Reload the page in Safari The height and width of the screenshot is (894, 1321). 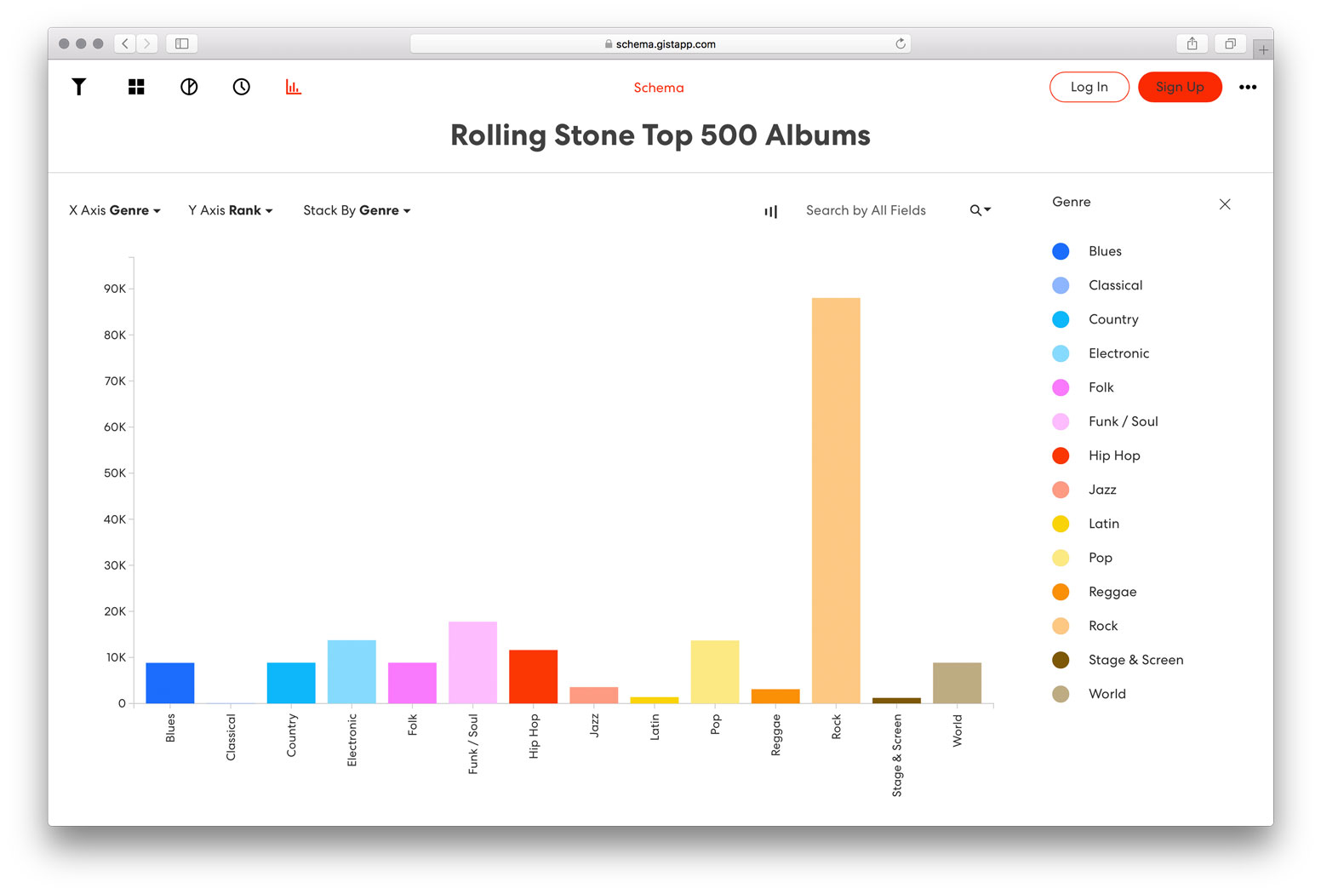pyautogui.click(x=901, y=43)
